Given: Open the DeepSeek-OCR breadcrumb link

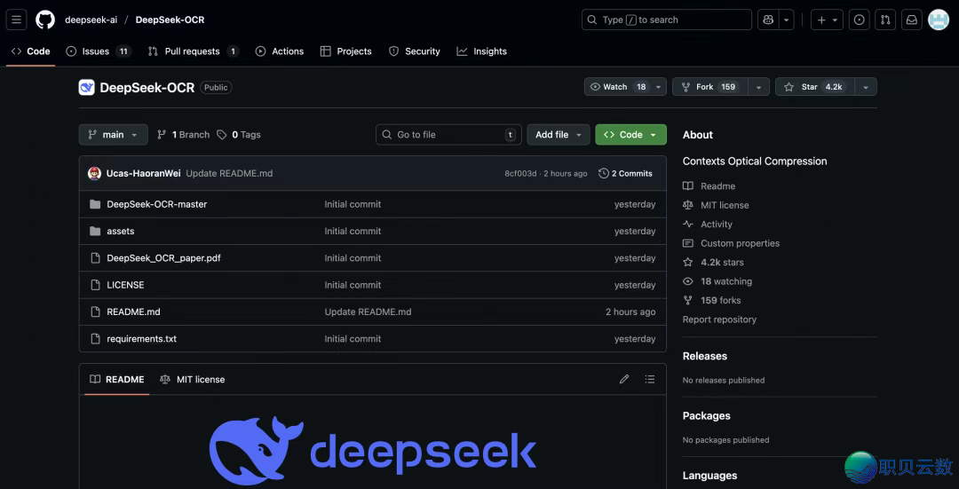Looking at the screenshot, I should (x=170, y=20).
